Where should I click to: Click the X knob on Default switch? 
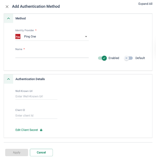[126, 58]
